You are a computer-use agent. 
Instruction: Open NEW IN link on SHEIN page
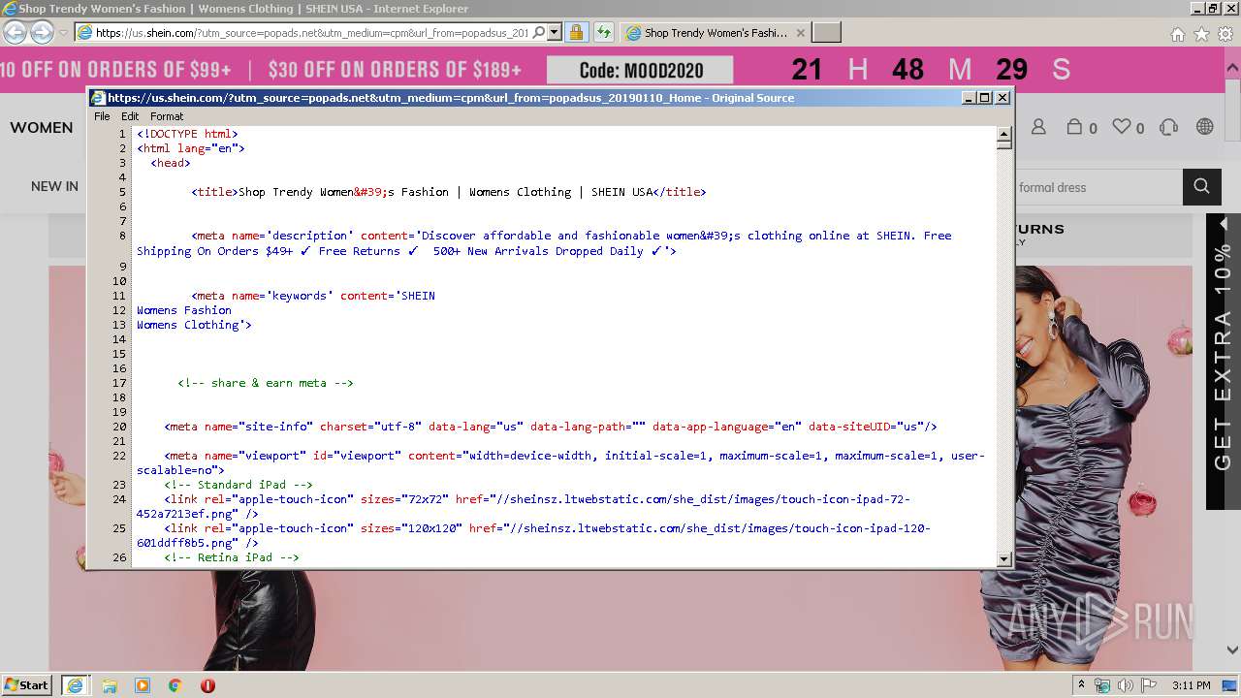(x=54, y=186)
